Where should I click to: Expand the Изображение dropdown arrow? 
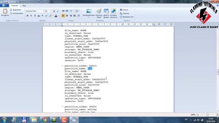[89, 17]
